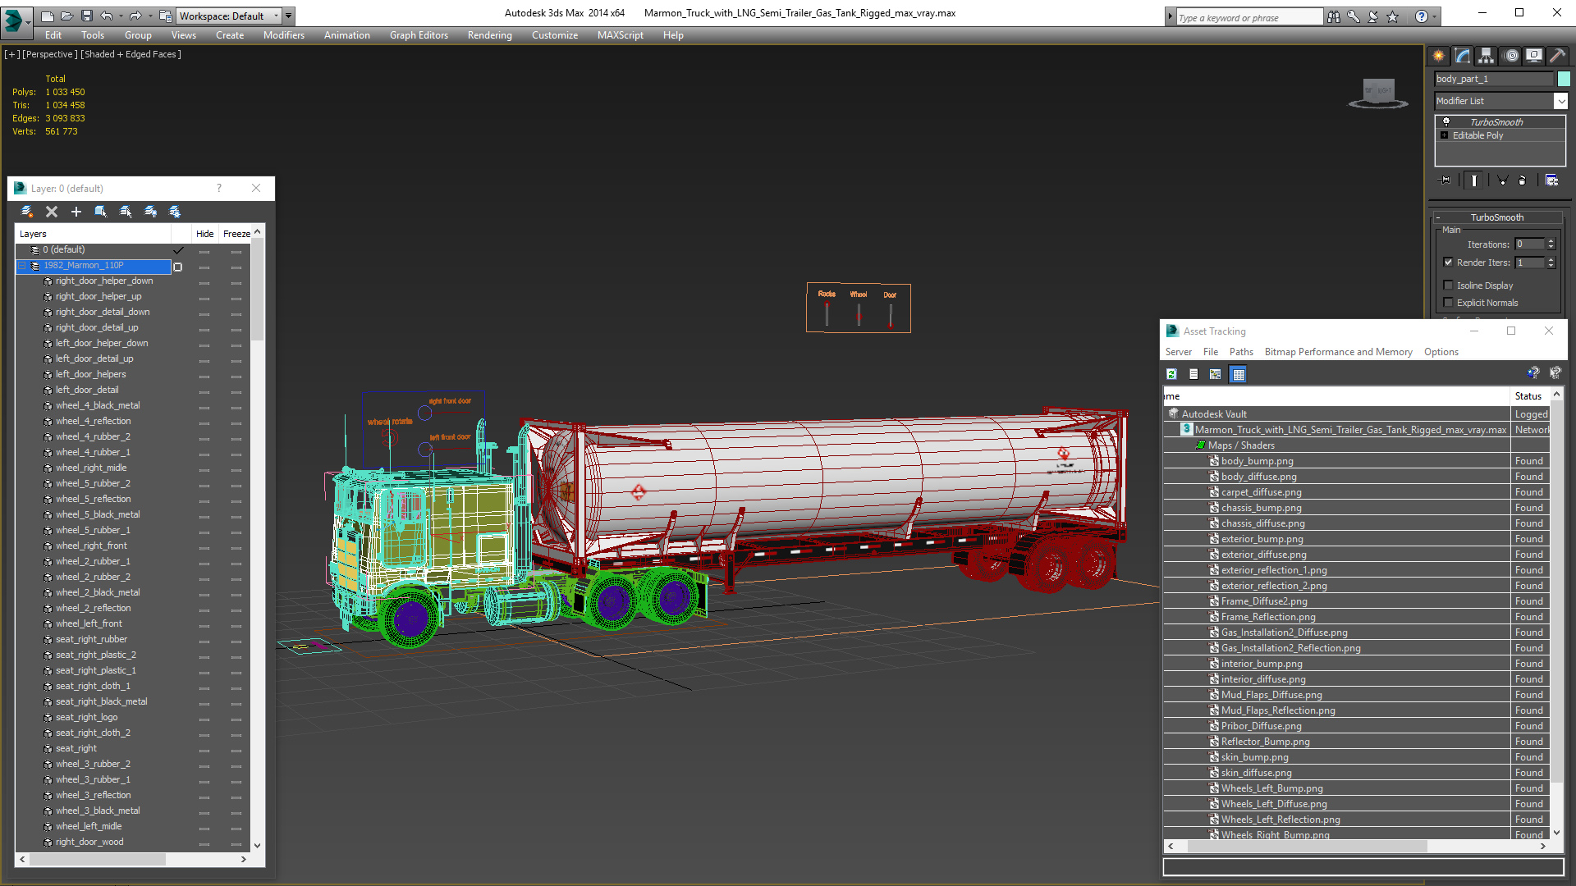The width and height of the screenshot is (1576, 886).
Task: Click the body_part_1 object color swatch
Action: coord(1564,79)
